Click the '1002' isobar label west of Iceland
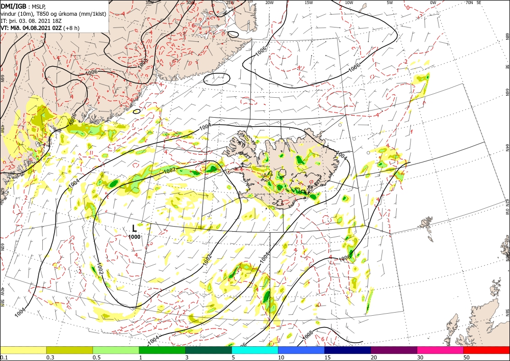The width and height of the screenshot is (510, 361). [x=169, y=170]
